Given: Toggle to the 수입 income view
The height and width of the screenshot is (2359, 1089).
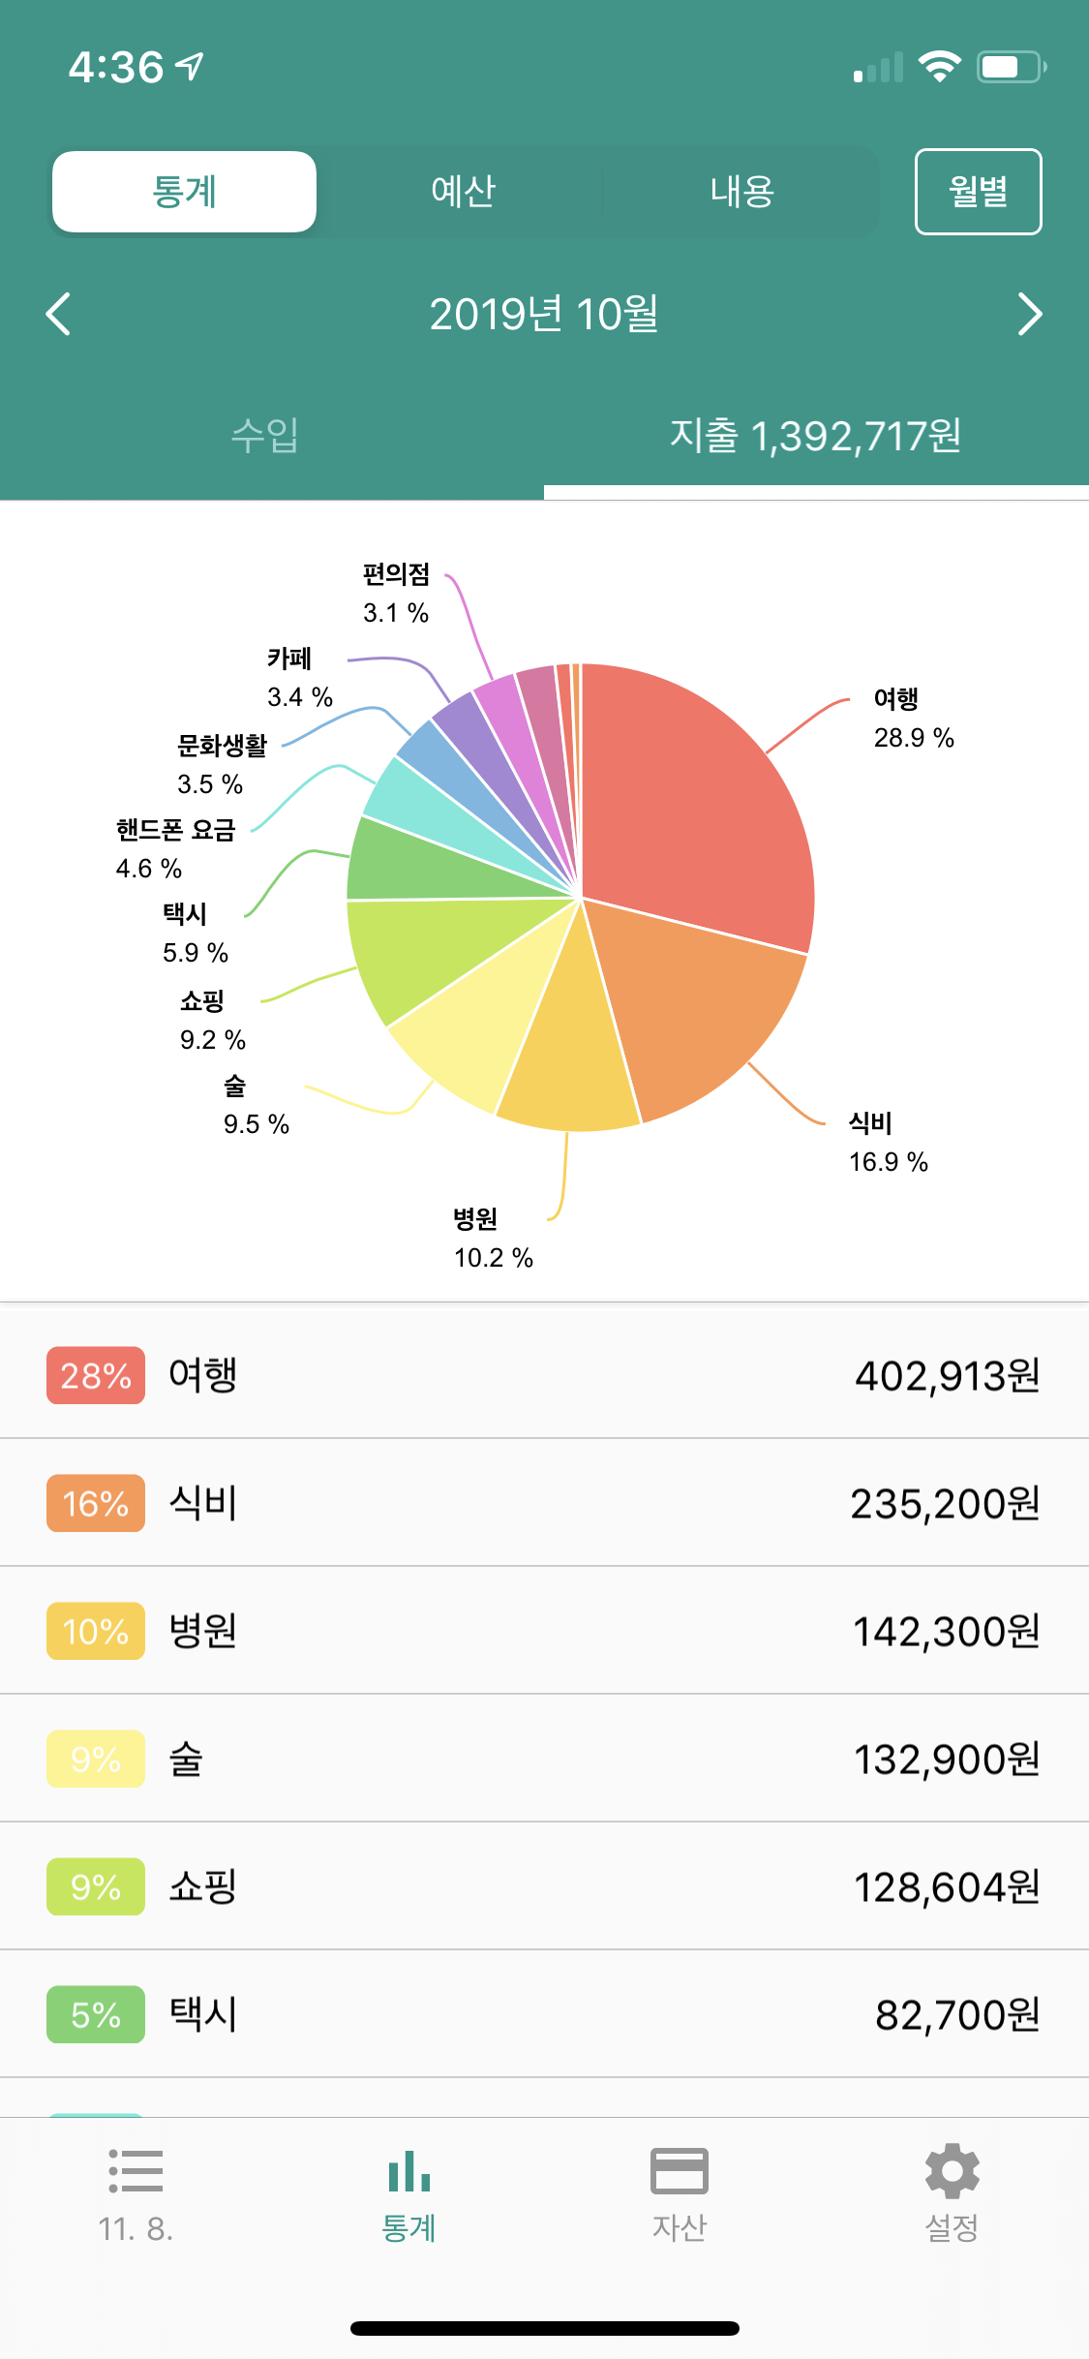Looking at the screenshot, I should pos(265,436).
